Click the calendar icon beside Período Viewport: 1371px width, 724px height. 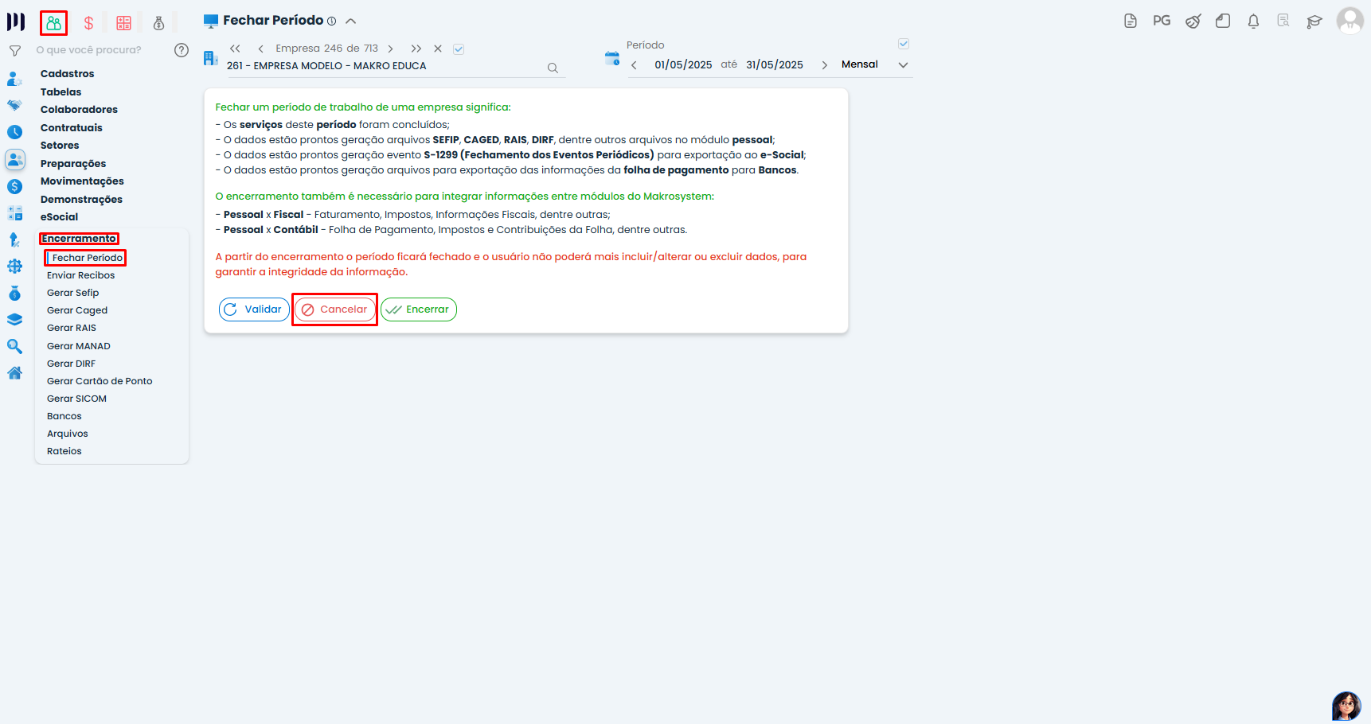pyautogui.click(x=612, y=58)
